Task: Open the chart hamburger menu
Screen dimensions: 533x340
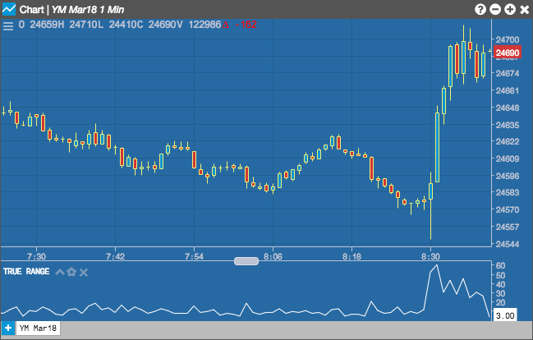Action: 8,25
